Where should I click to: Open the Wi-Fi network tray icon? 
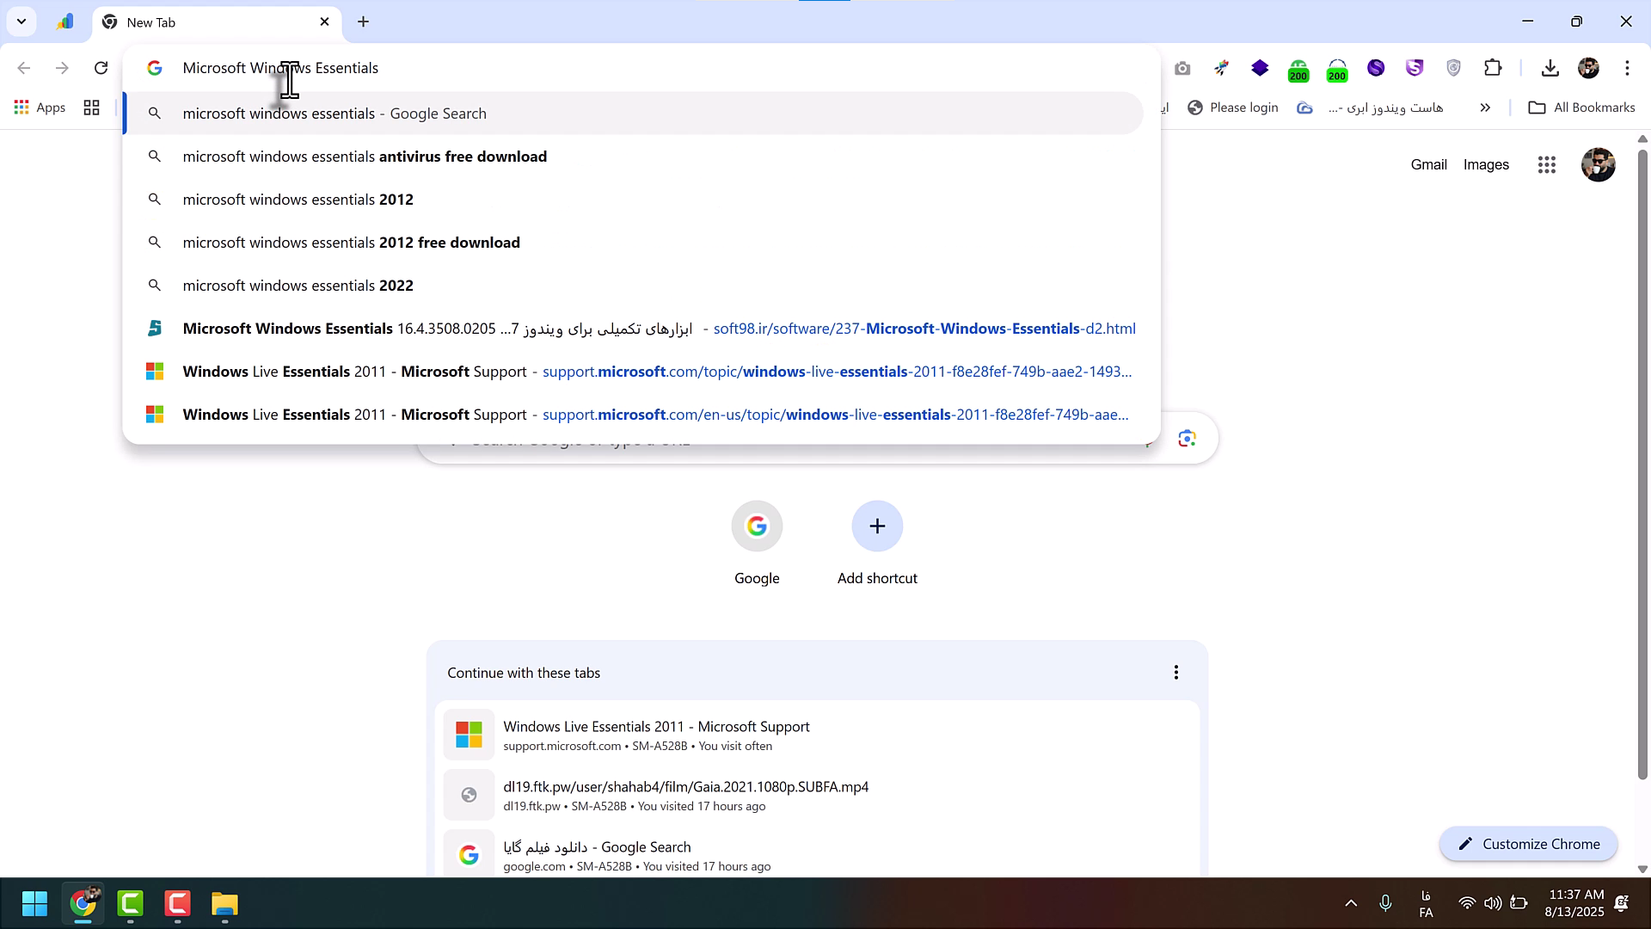(1467, 903)
